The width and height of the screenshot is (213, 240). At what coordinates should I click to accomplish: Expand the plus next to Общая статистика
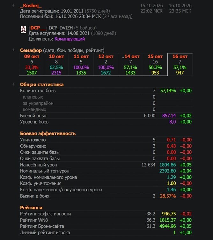14,84
